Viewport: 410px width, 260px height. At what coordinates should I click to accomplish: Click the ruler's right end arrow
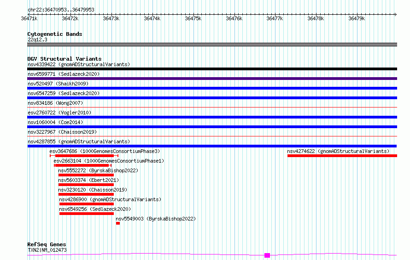[395, 14]
